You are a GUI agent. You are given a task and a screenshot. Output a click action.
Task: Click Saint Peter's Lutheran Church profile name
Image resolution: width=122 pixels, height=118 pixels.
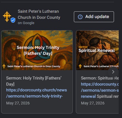coord(39,14)
